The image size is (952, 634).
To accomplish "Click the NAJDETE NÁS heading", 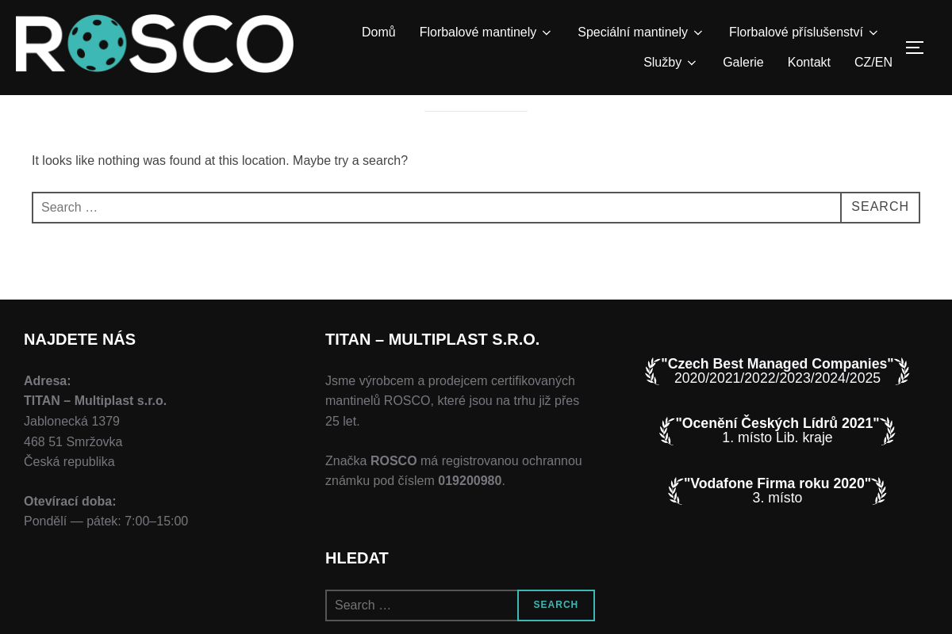I will pos(79,339).
